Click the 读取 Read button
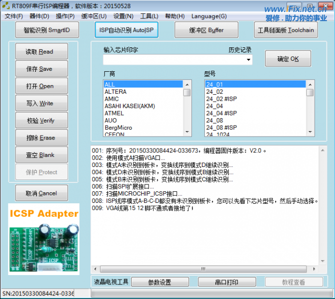This screenshot has height=299, width=335. tap(39, 52)
